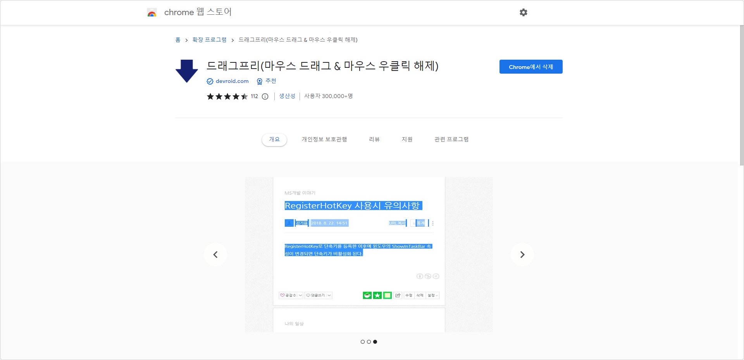Click the star rating row
This screenshot has width=744, height=360.
[x=227, y=96]
